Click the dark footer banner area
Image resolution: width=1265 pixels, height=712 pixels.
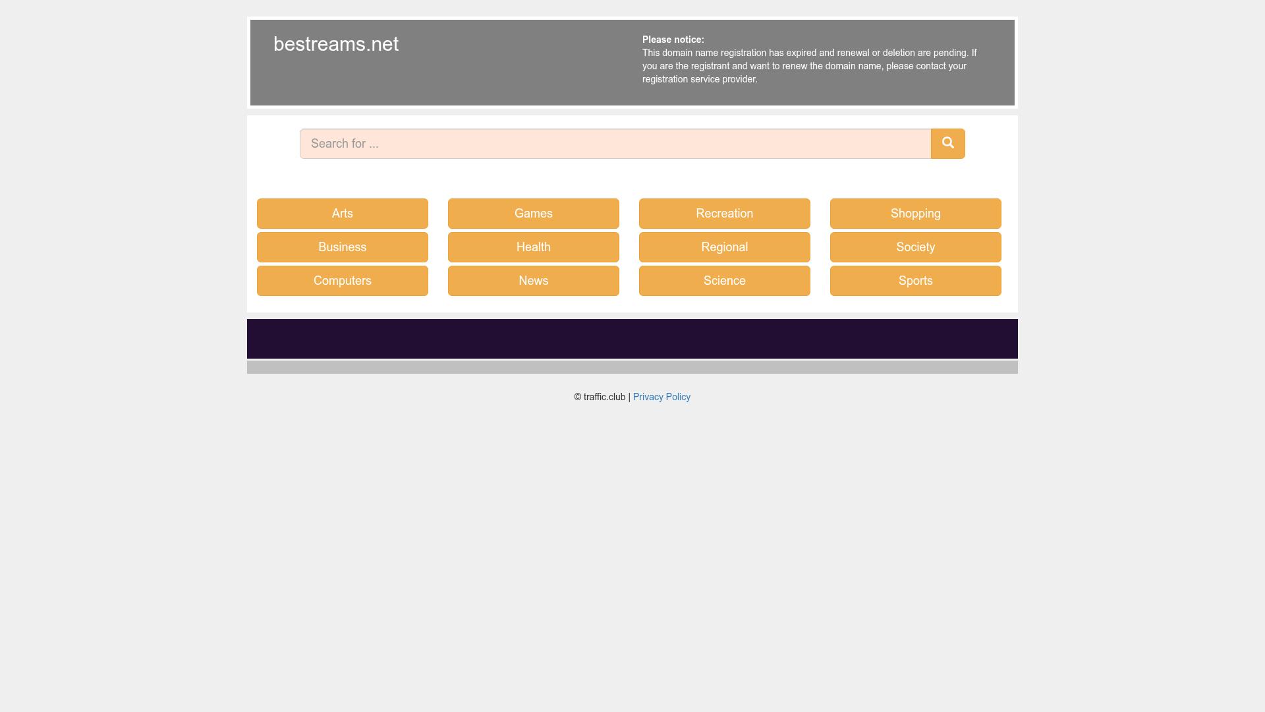click(x=632, y=338)
